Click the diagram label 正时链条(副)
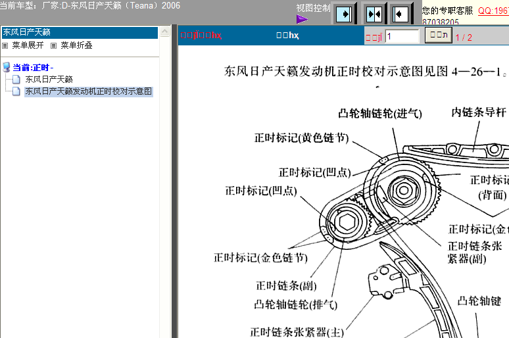Screen dimensions: 509x338 coord(286,286)
